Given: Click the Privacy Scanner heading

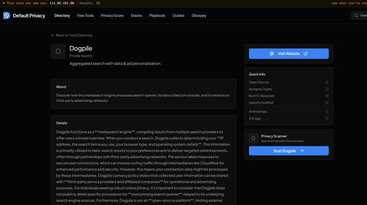Looking at the screenshot, I should click(x=274, y=136).
